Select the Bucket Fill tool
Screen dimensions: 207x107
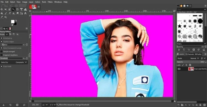(x=2, y=14)
